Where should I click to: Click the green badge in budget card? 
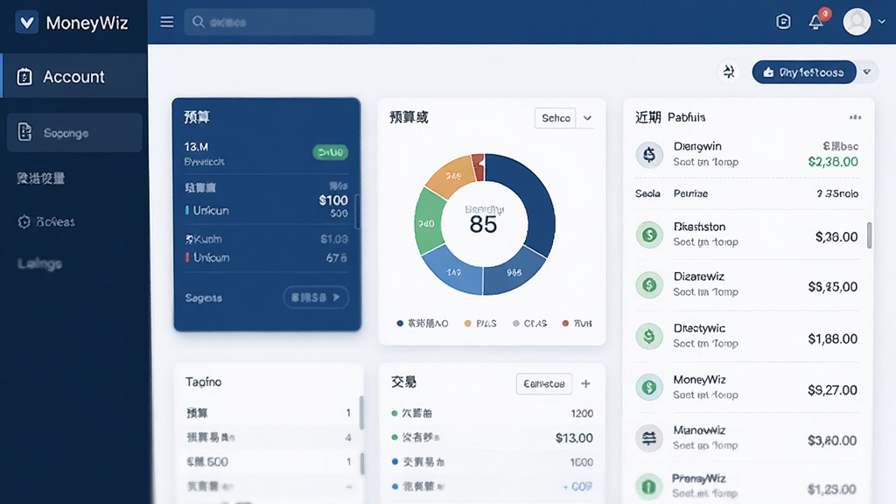click(x=330, y=152)
